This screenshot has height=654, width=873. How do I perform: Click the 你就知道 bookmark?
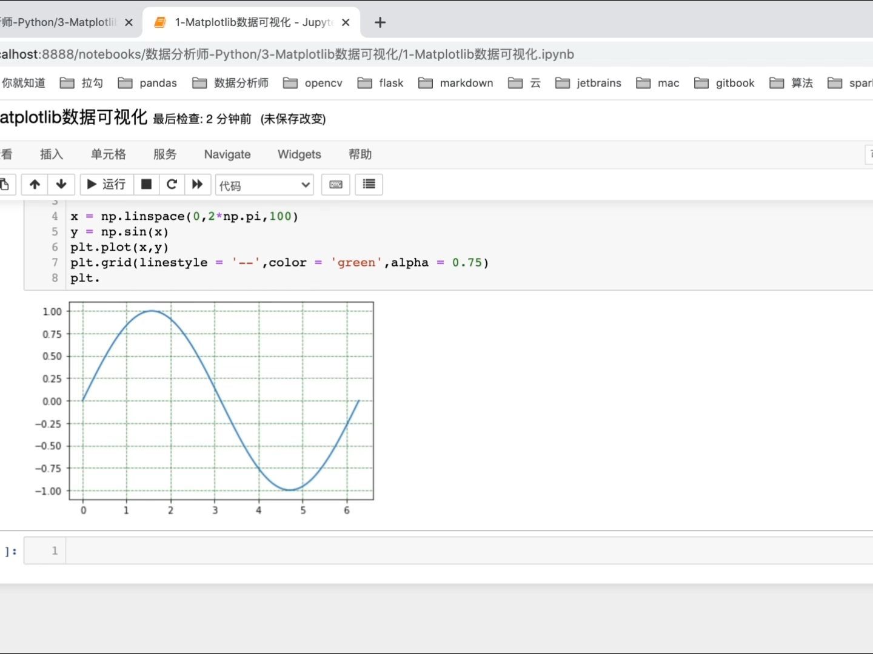(x=23, y=83)
